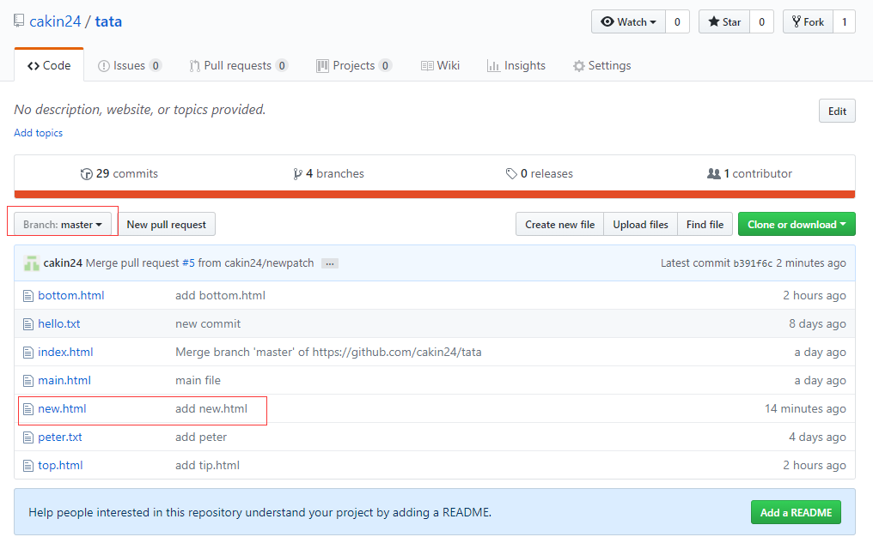Viewport: 873px width, 549px height.
Task: Click the Add a README button
Action: (x=797, y=512)
